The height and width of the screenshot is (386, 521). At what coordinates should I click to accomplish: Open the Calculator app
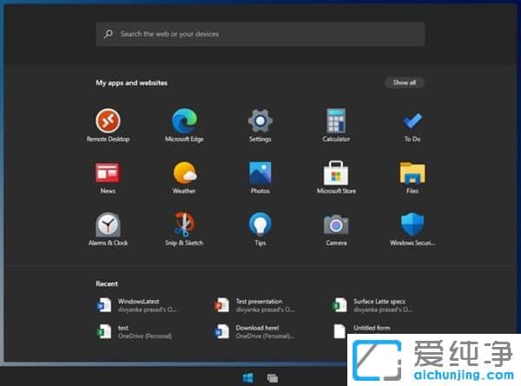pyautogui.click(x=336, y=125)
